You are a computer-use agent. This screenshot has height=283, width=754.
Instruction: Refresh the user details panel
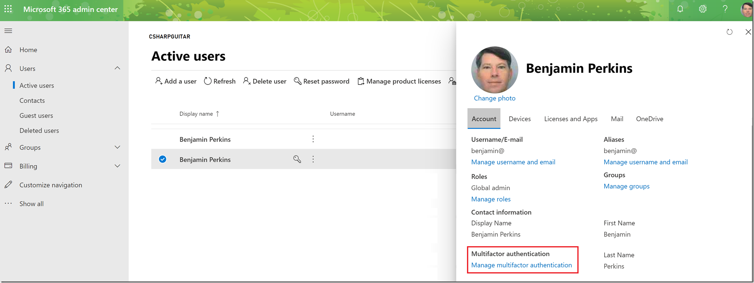pos(729,32)
